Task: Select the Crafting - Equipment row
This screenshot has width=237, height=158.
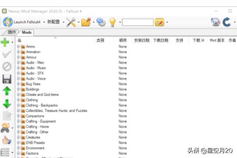Action: pyautogui.click(x=41, y=121)
